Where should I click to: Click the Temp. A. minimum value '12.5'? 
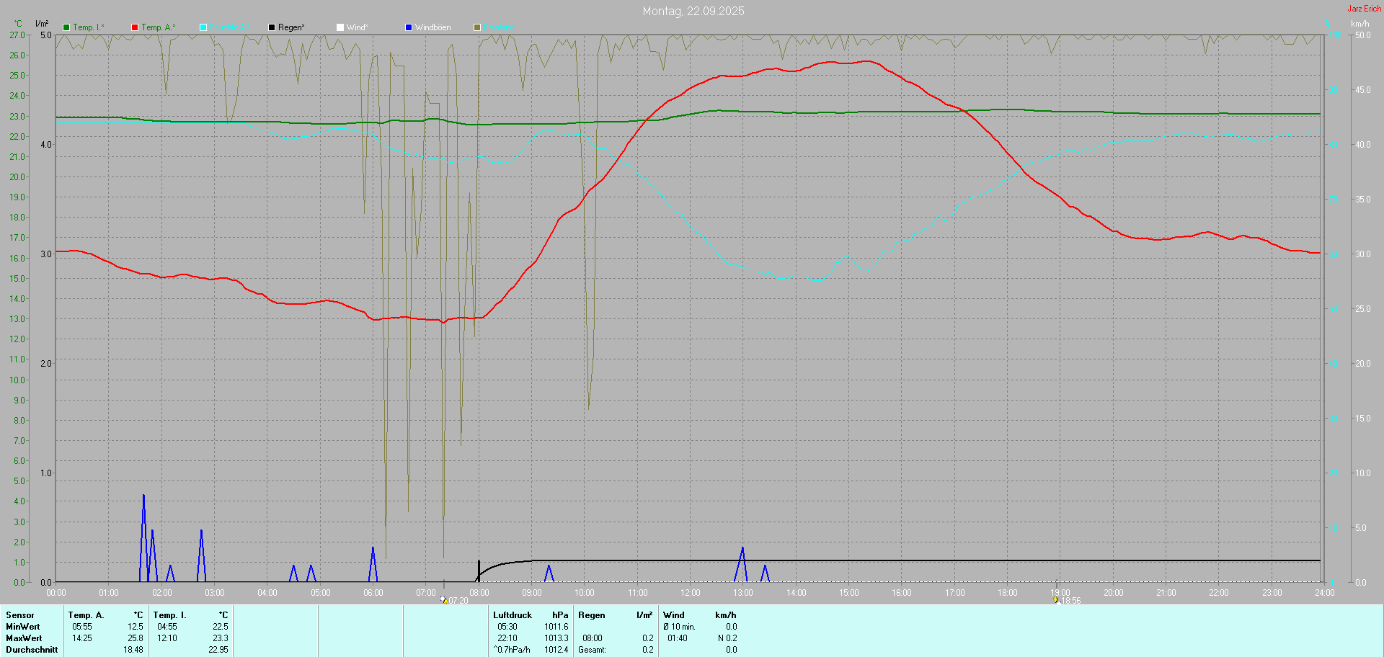click(136, 627)
